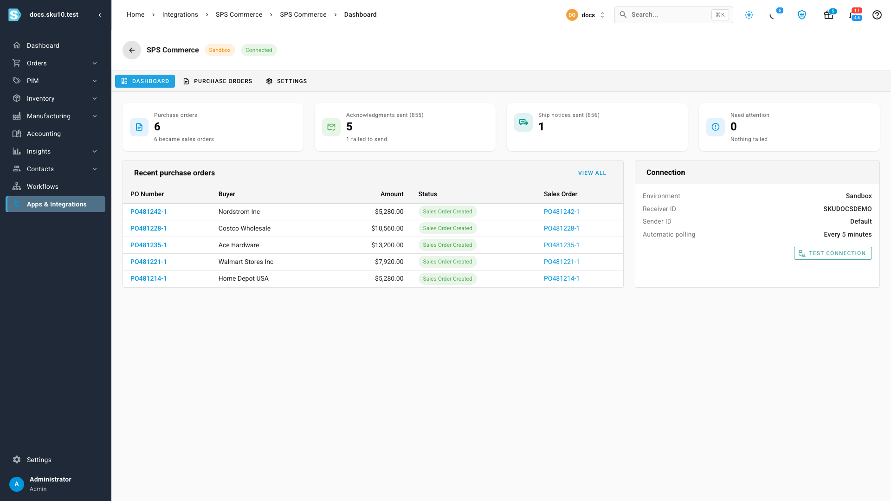
Task: Click the blue sparkle AI icon
Action: tap(749, 15)
